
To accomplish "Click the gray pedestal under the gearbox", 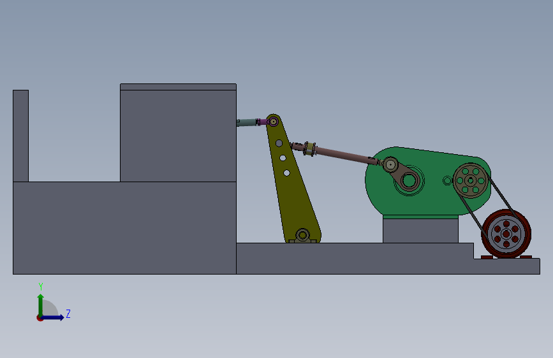I will (420, 231).
